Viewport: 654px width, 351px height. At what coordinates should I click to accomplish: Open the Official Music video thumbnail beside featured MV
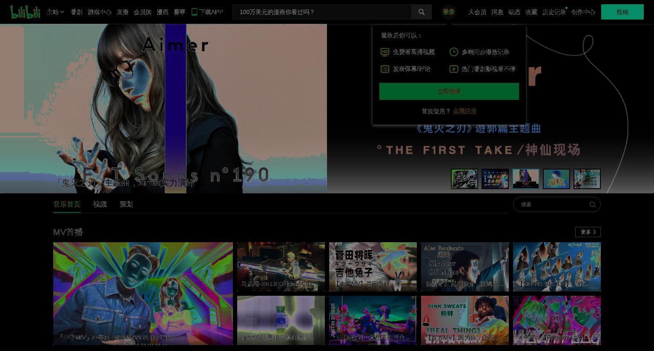(x=281, y=267)
